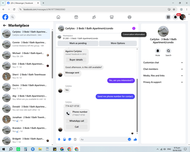Click More Options button
Viewport: 190px width, 152px height.
coord(118,43)
